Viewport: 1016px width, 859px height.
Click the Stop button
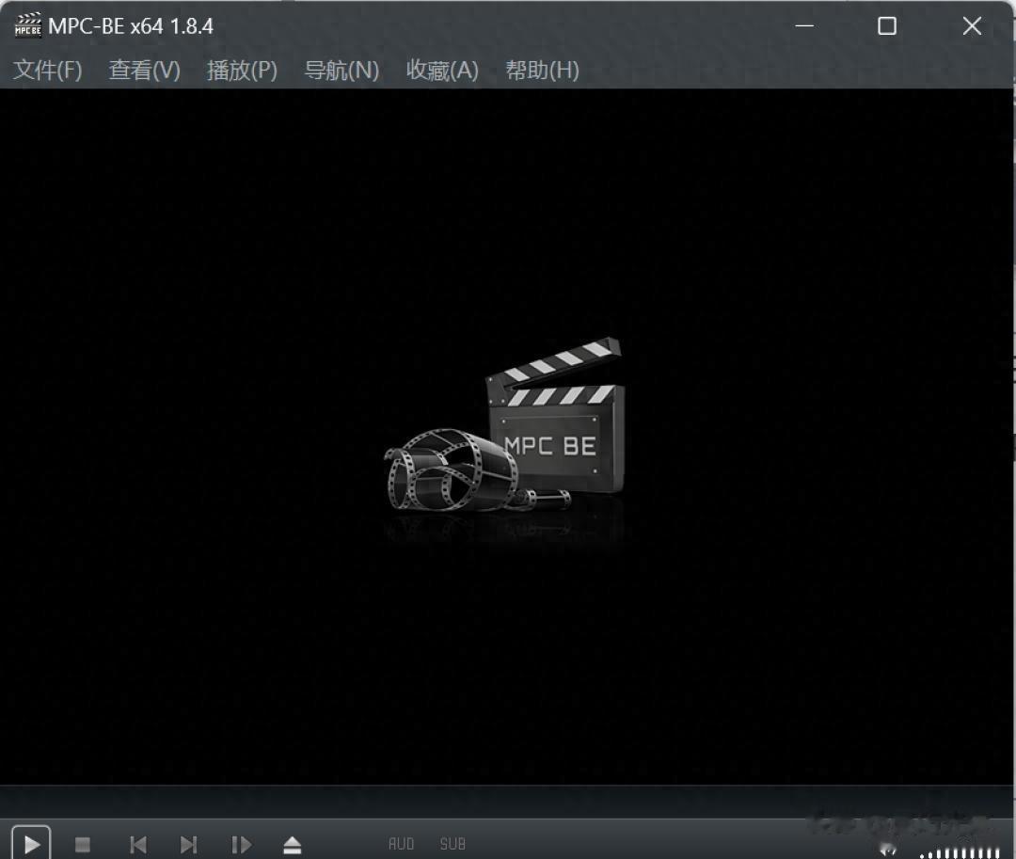(82, 845)
